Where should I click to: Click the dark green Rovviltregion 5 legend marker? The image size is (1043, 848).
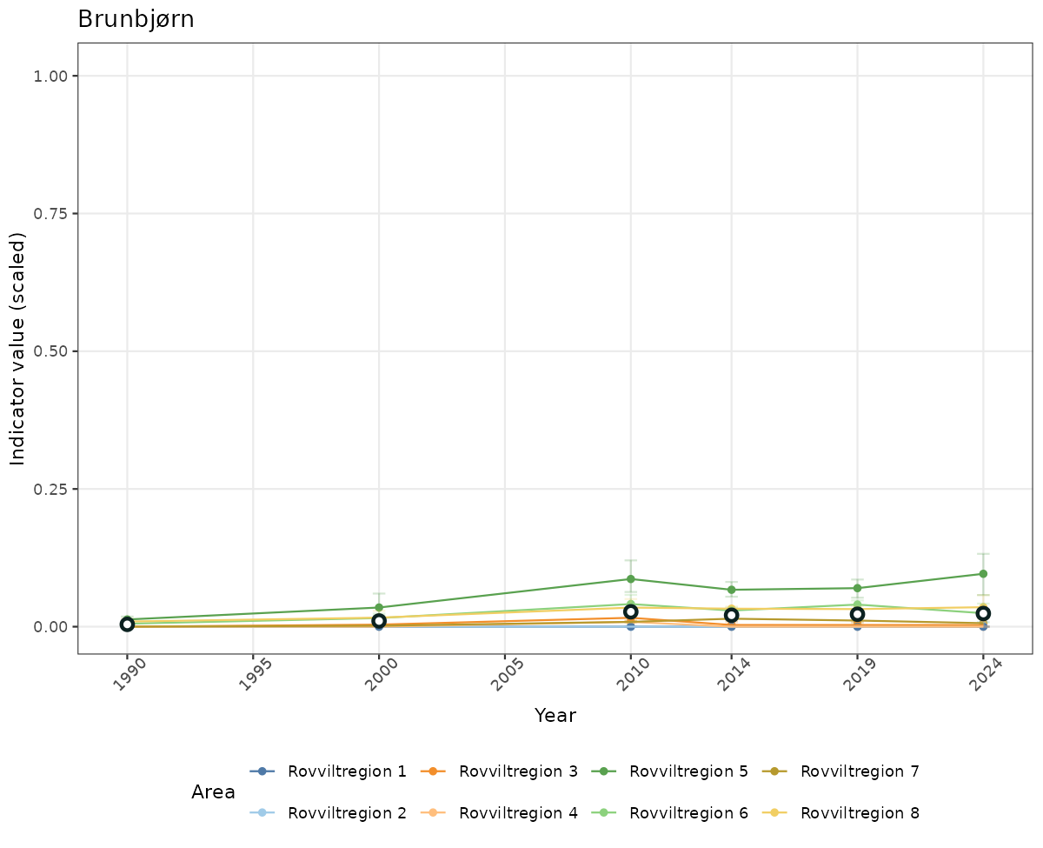pos(603,771)
